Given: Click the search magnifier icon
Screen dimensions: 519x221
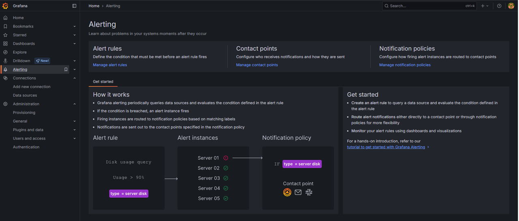Looking at the screenshot, I should pos(386,6).
